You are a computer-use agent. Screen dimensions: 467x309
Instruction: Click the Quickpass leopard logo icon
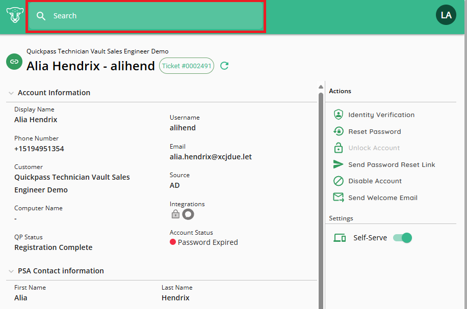(x=15, y=15)
